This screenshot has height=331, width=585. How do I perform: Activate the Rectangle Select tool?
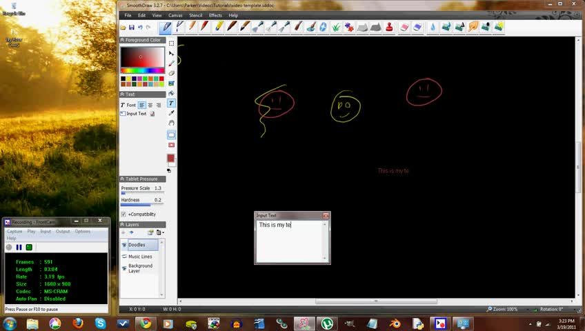pos(171,43)
